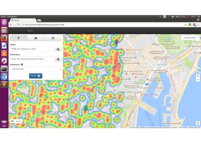Close the UpTy browser tab
Viewport: 201px width, 143px height.
point(34,20)
